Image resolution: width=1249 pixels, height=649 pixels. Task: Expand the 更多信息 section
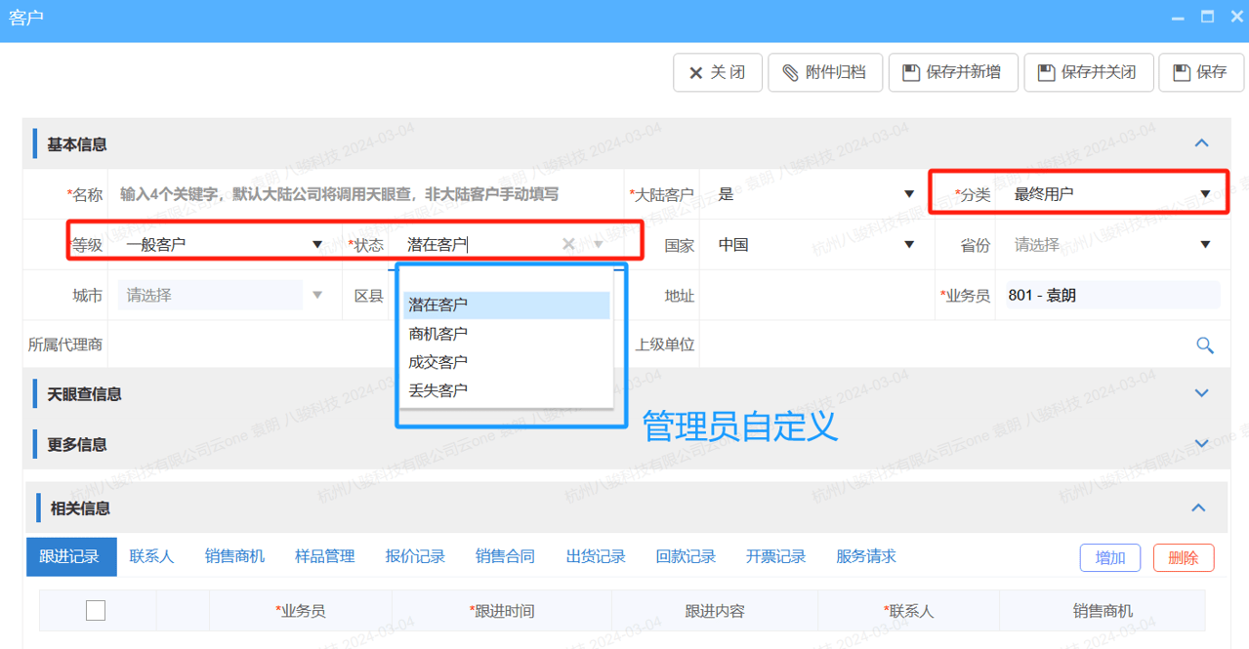click(1201, 444)
